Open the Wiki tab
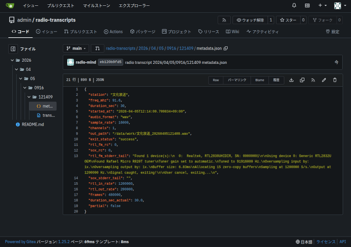Viewport: 351px width, 247px height. tap(232, 32)
